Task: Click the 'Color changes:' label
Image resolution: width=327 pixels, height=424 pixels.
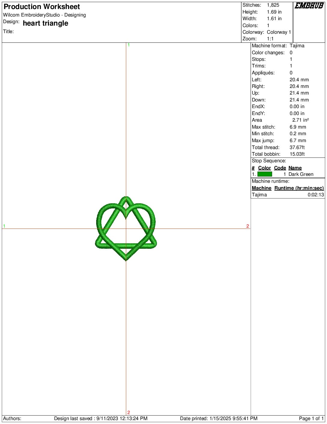Action: tap(268, 52)
